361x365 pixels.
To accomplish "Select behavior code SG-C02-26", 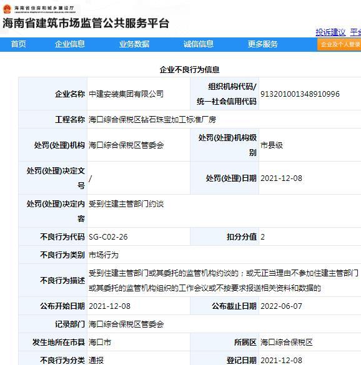I will pyautogui.click(x=108, y=236).
